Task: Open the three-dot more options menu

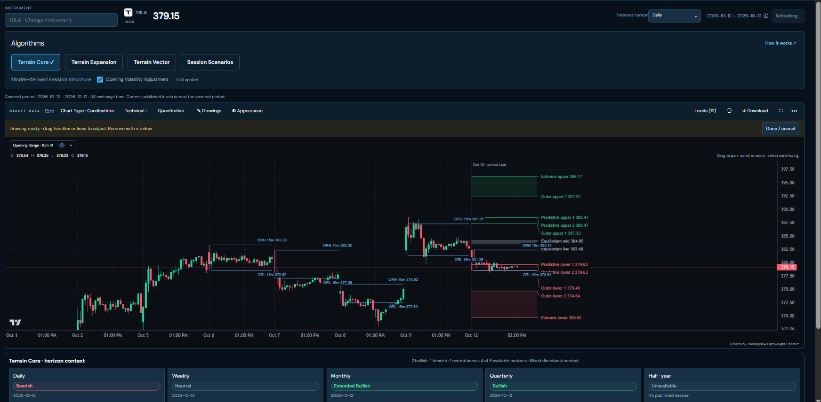Action: [x=794, y=111]
